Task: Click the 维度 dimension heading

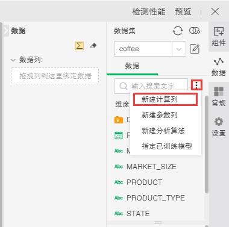Action: 122,104
